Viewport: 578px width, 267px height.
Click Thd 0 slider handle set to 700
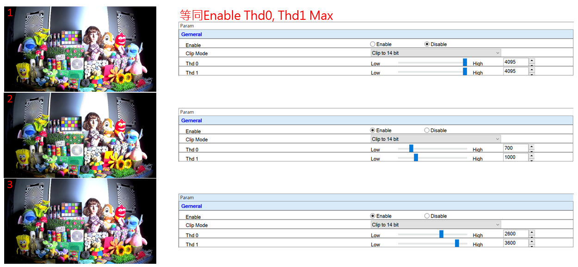click(411, 148)
